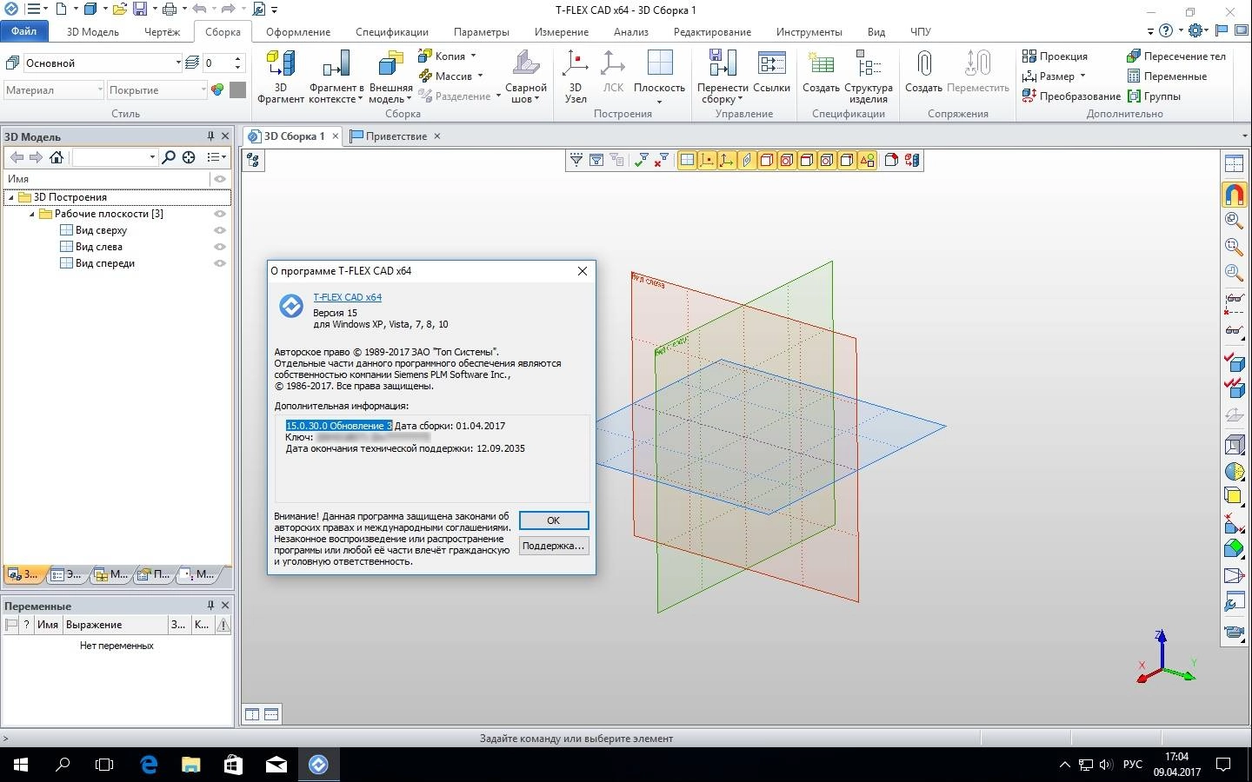Click the selection filter funnel icon
1252x782 pixels.
tap(576, 160)
